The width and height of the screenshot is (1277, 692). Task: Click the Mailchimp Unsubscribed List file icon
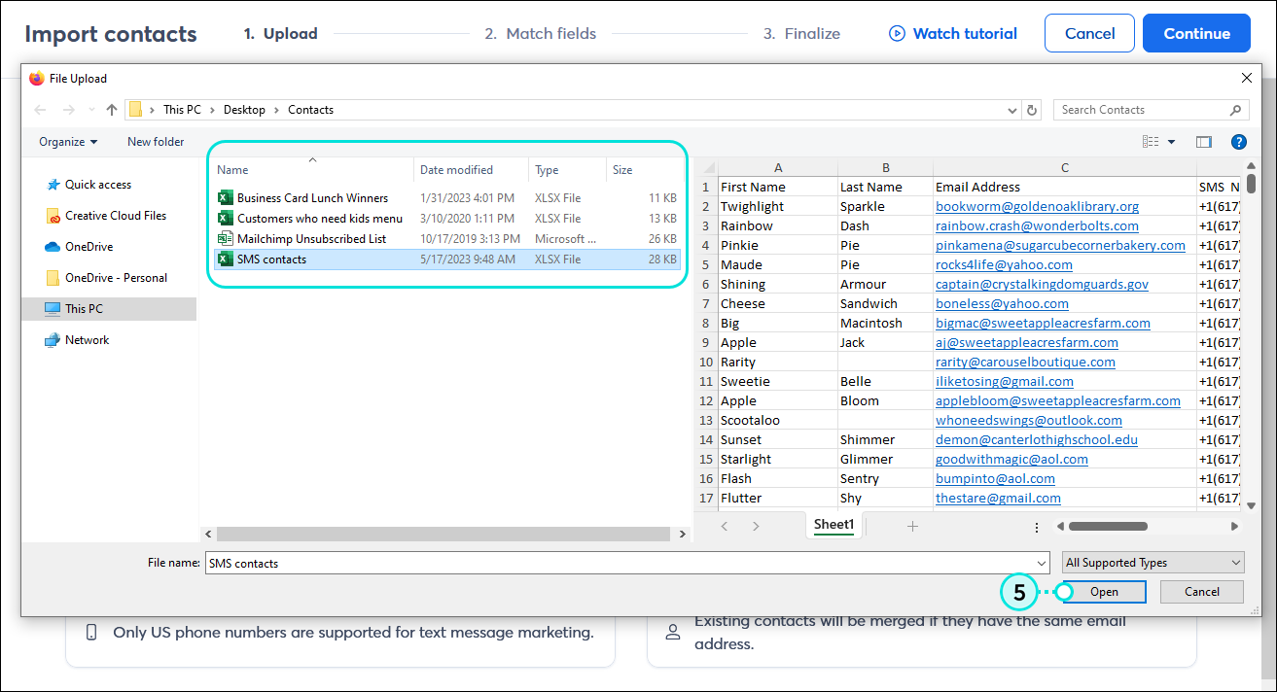click(225, 239)
